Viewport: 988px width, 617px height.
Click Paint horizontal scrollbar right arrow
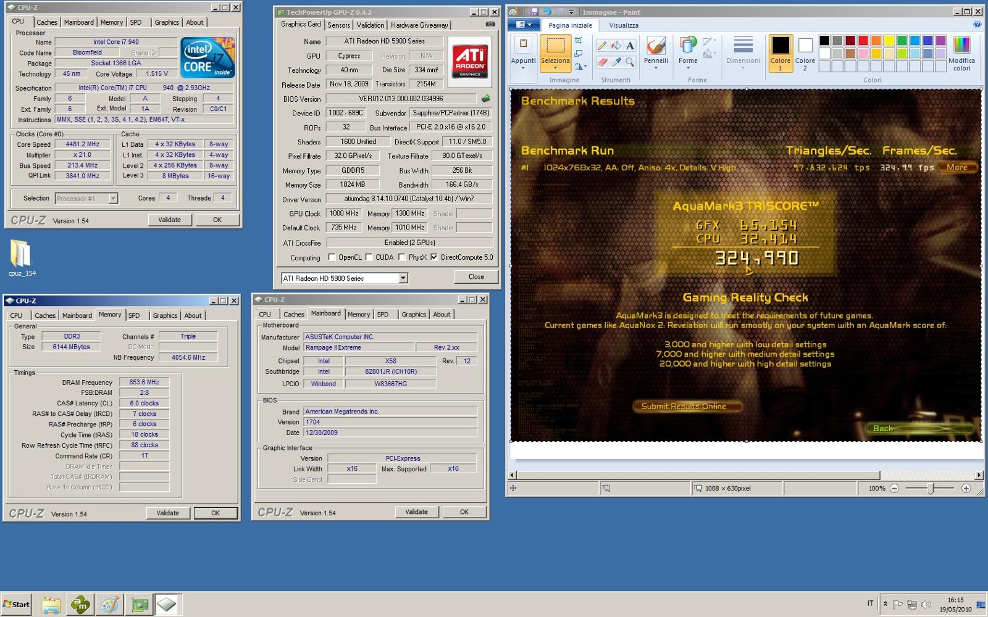979,475
